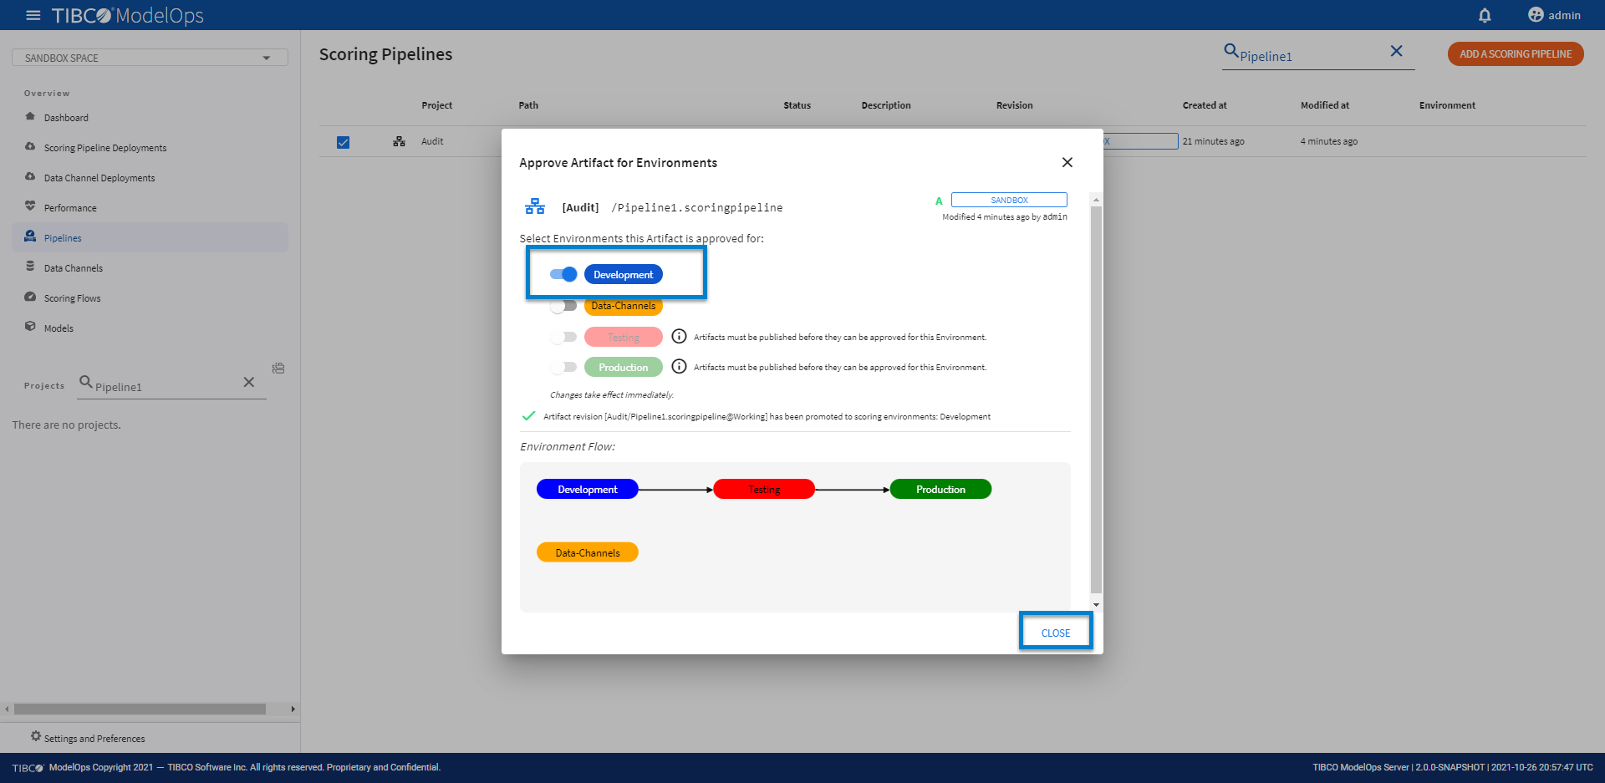1605x783 pixels.
Task: Open the SANDBOX SPACE dropdown
Action: click(x=150, y=58)
